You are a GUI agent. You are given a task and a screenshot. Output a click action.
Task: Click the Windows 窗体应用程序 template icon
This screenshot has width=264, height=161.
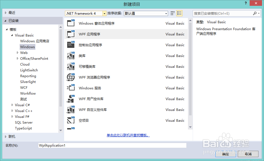pos(71,23)
